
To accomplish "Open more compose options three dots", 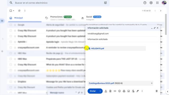I will coord(142,91).
